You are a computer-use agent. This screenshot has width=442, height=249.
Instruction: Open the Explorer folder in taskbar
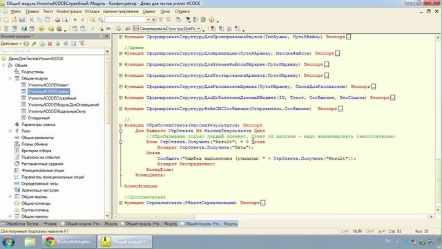click(30, 242)
